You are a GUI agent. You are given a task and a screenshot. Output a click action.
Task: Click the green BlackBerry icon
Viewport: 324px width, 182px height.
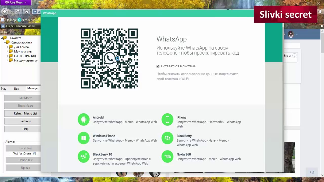tap(167, 138)
